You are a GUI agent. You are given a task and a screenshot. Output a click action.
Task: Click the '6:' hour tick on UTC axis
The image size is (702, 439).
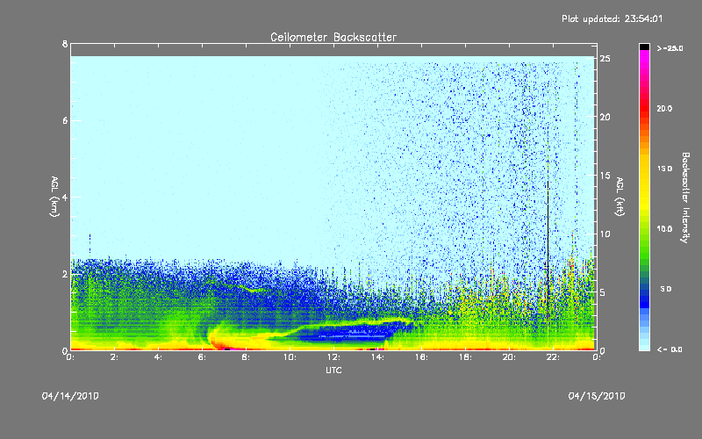point(203,357)
